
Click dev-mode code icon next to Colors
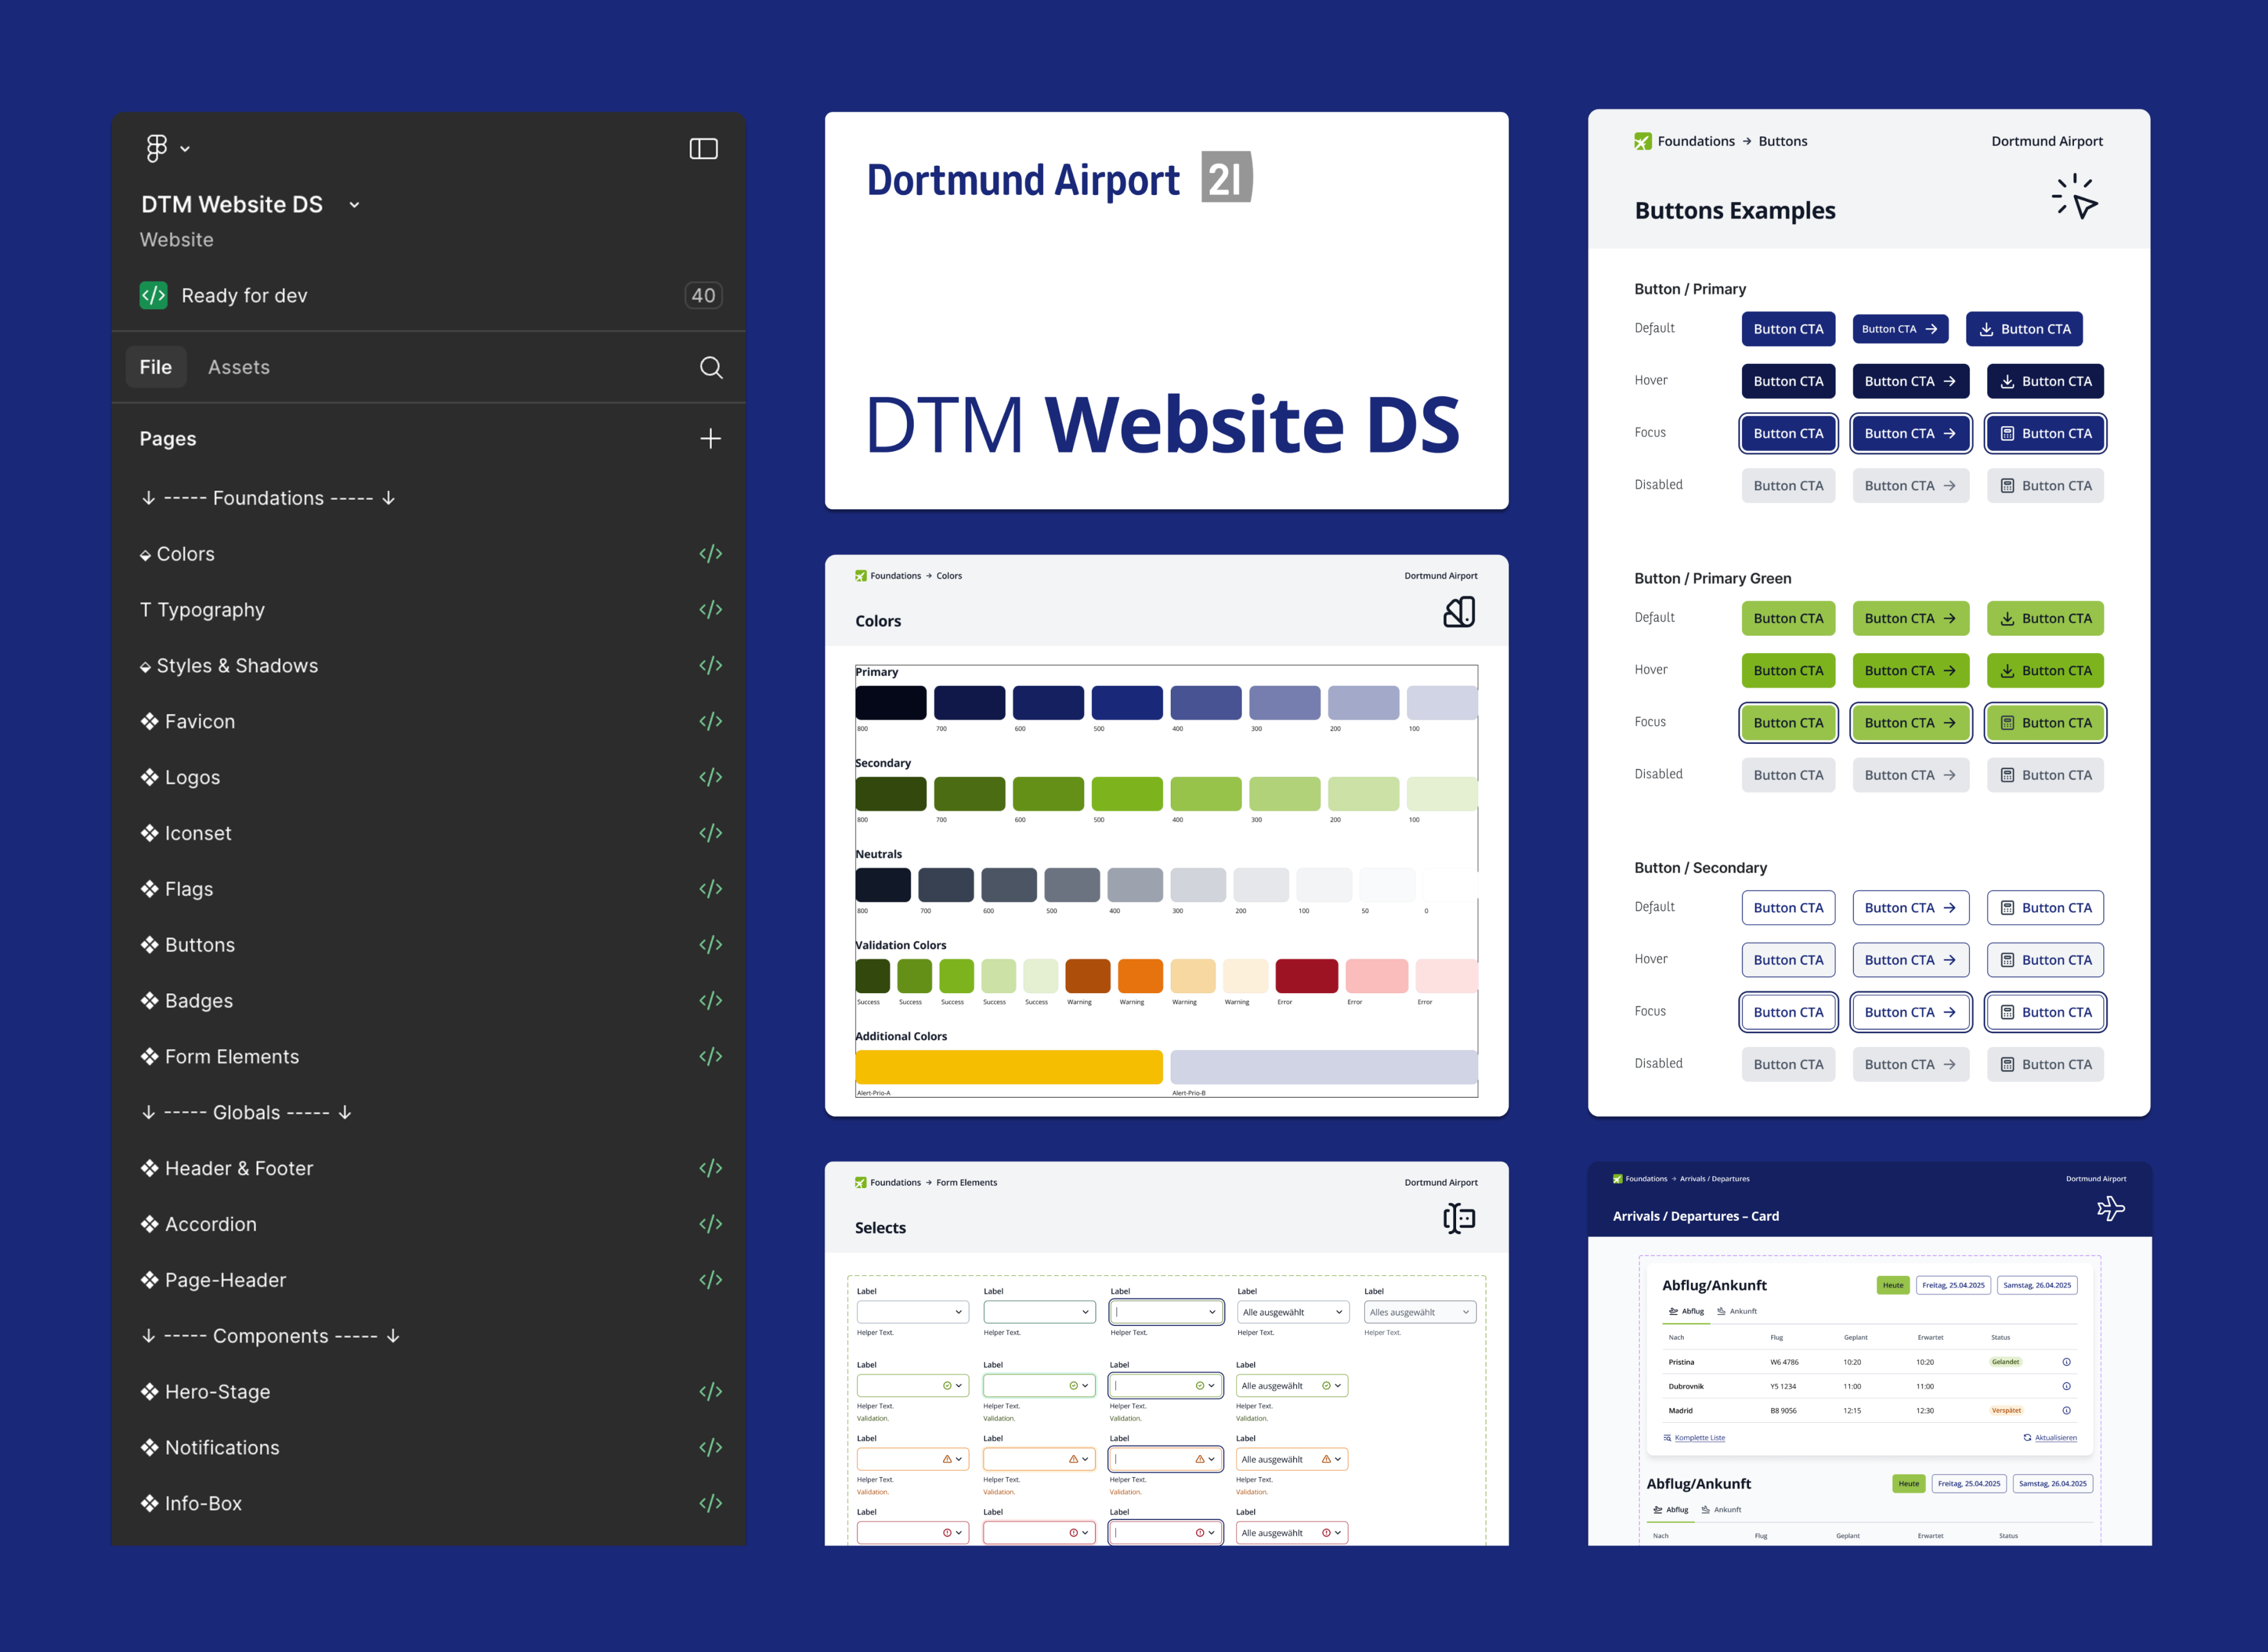[x=711, y=553]
